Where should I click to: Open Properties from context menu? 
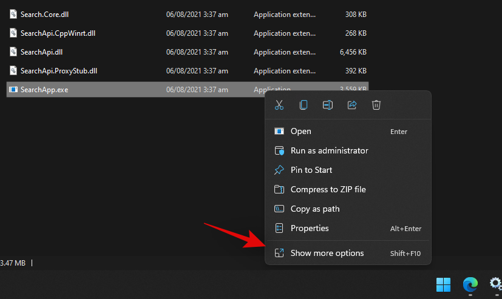click(348, 228)
